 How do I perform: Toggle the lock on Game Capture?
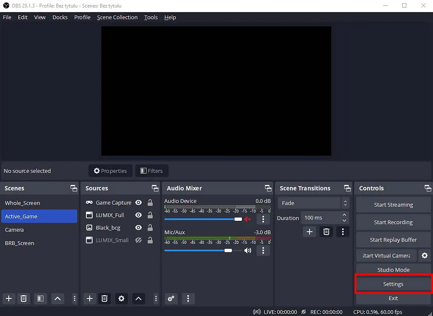(x=150, y=202)
